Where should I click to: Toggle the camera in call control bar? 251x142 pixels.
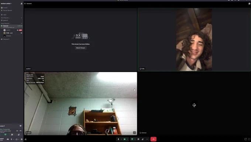click(x=124, y=139)
